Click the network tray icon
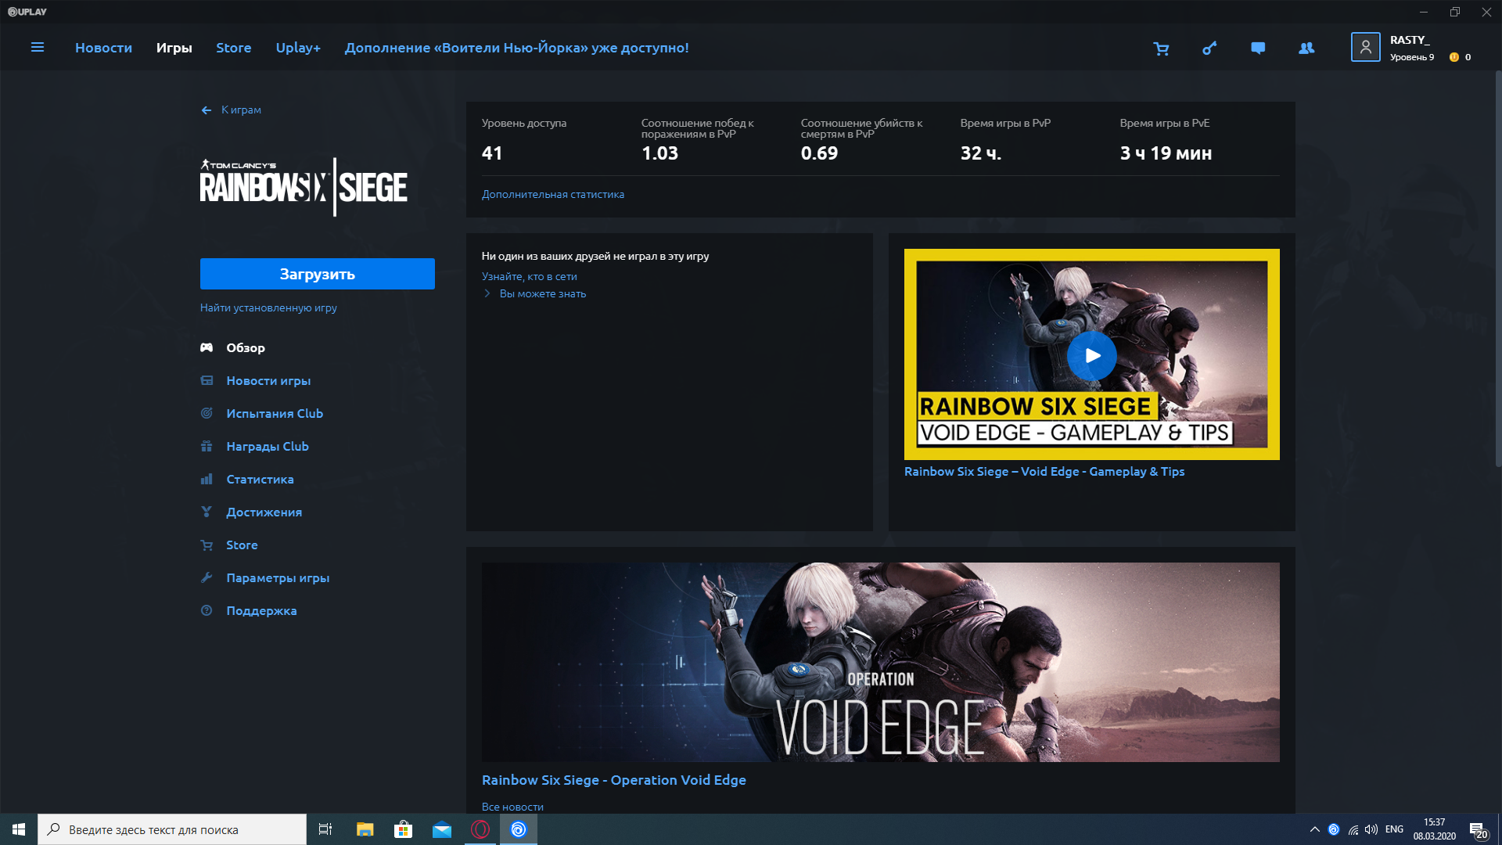This screenshot has height=845, width=1502. click(x=1353, y=829)
